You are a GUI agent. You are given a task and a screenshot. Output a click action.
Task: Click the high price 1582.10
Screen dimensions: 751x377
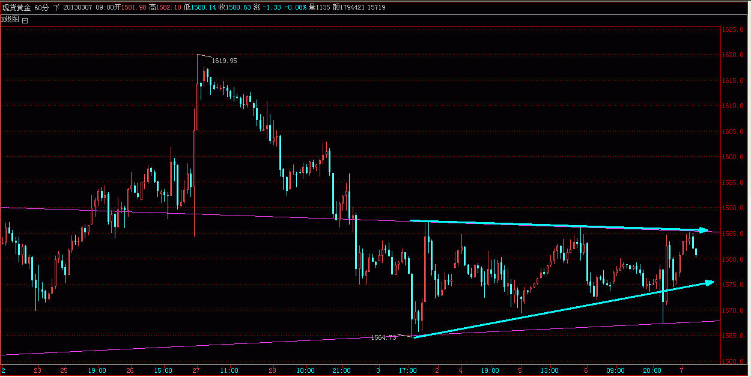tap(169, 7)
